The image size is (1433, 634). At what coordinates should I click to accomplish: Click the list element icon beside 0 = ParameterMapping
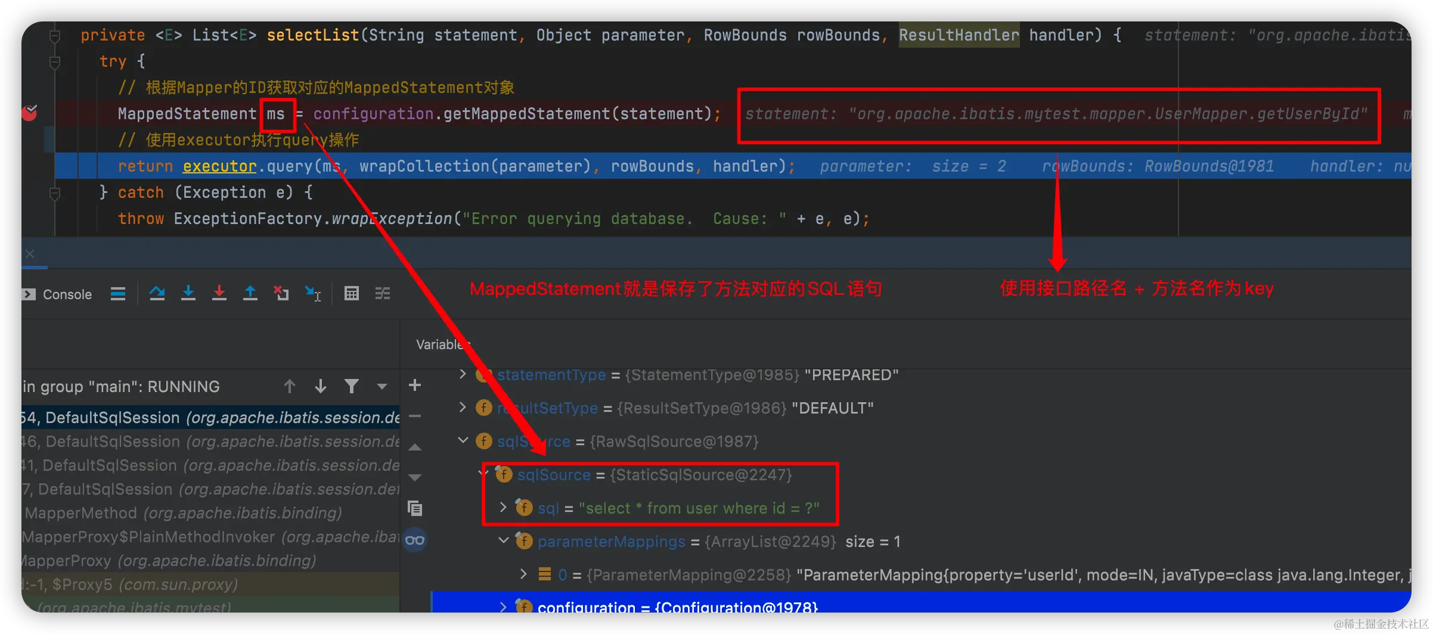544,574
